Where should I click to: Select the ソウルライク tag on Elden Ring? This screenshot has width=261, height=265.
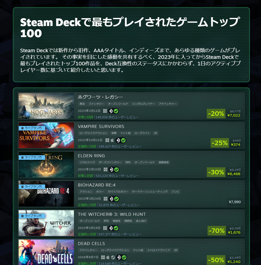pyautogui.click(x=87, y=163)
